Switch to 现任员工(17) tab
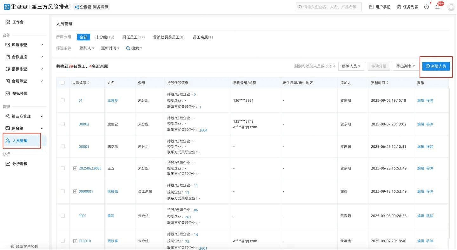 click(x=134, y=37)
